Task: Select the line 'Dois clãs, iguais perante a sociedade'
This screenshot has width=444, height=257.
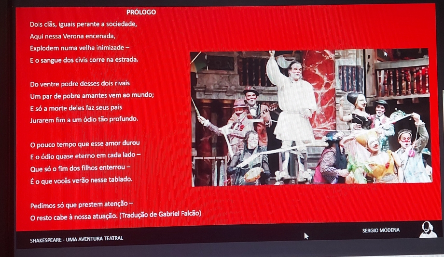Action: tap(83, 24)
